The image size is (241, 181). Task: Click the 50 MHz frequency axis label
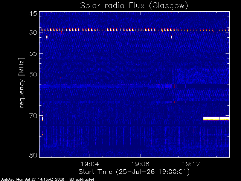pos(33,33)
